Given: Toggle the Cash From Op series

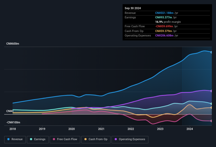Looking at the screenshot, I should tap(96, 139).
